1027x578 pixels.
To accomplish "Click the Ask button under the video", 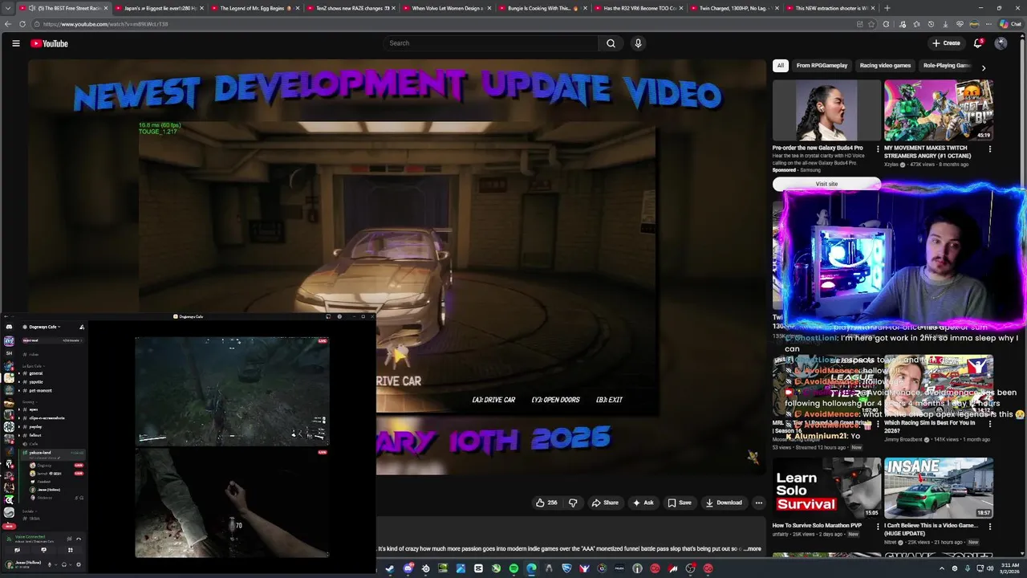I will pos(643,503).
